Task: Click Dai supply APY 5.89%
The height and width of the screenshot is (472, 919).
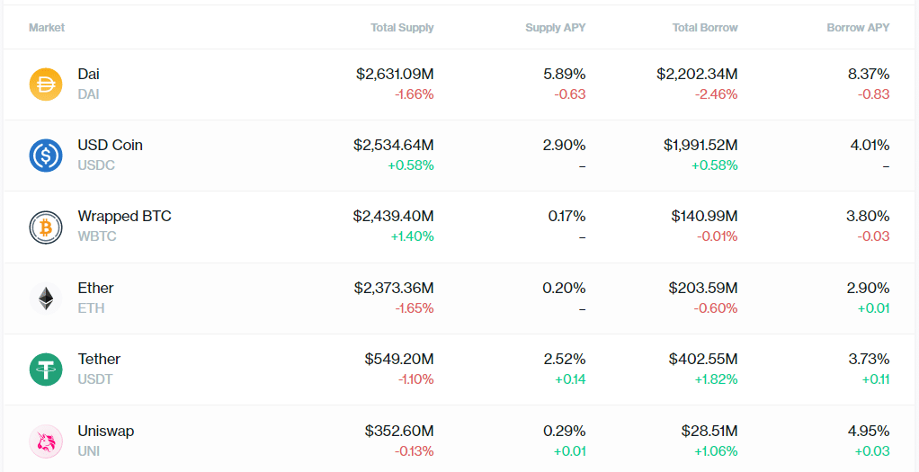Action: coord(565,74)
